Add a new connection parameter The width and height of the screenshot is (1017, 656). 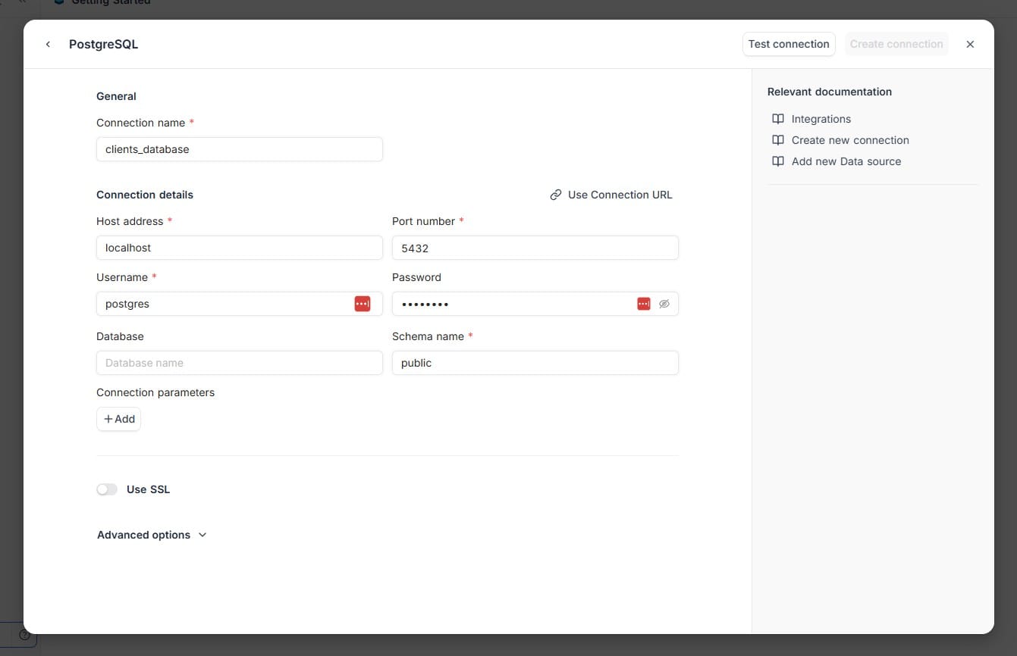(x=118, y=419)
